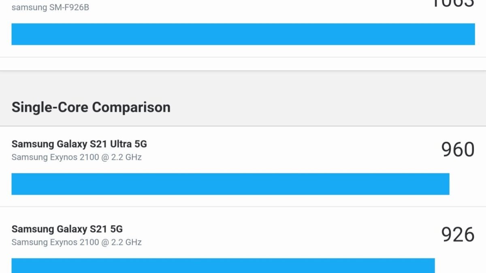
Task: Open the Samsung Galaxy S21 5G title
Action: [67, 229]
